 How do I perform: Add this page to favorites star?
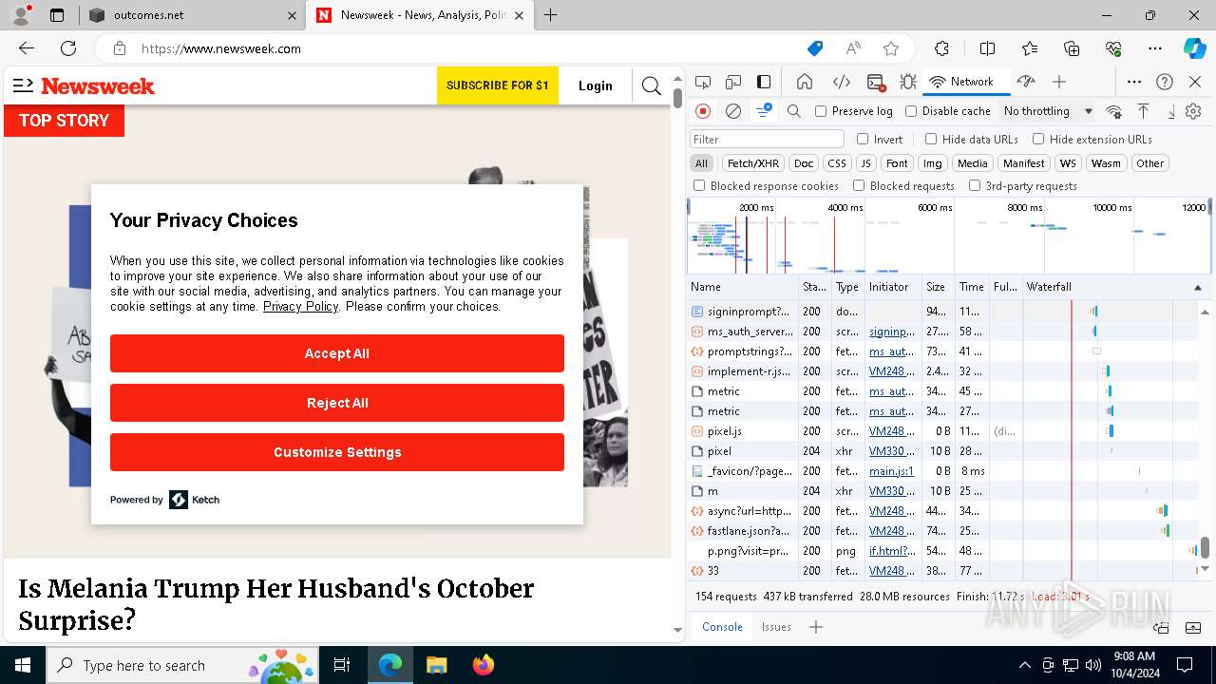tap(891, 48)
